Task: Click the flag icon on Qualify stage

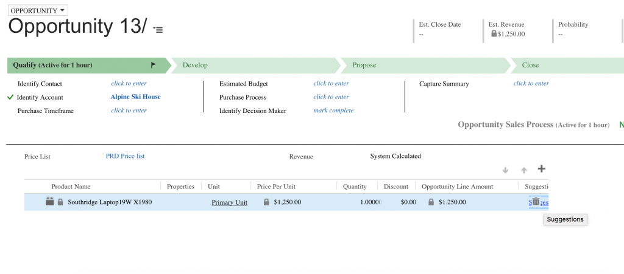Action: (154, 65)
